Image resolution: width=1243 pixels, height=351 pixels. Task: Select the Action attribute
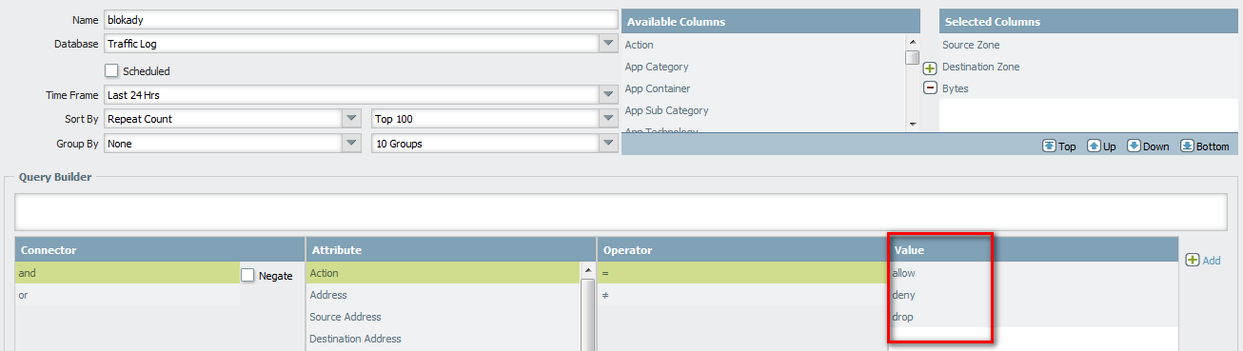point(443,273)
